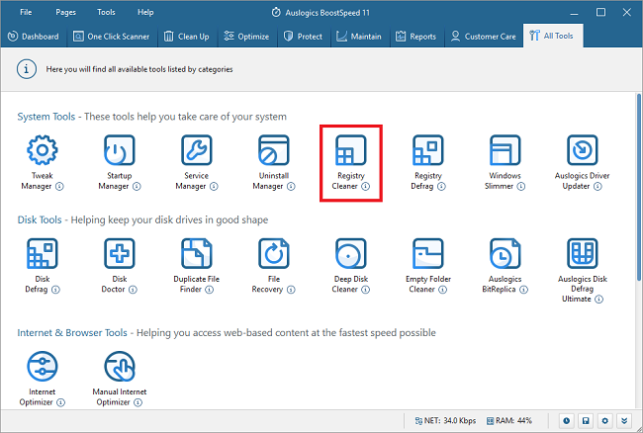This screenshot has height=433, width=643.
Task: Select the All Tools tab
Action: click(x=553, y=36)
